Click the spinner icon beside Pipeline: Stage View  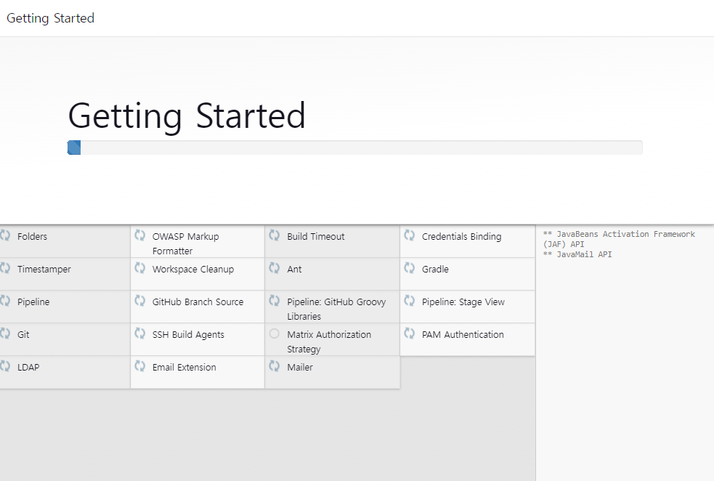point(410,301)
